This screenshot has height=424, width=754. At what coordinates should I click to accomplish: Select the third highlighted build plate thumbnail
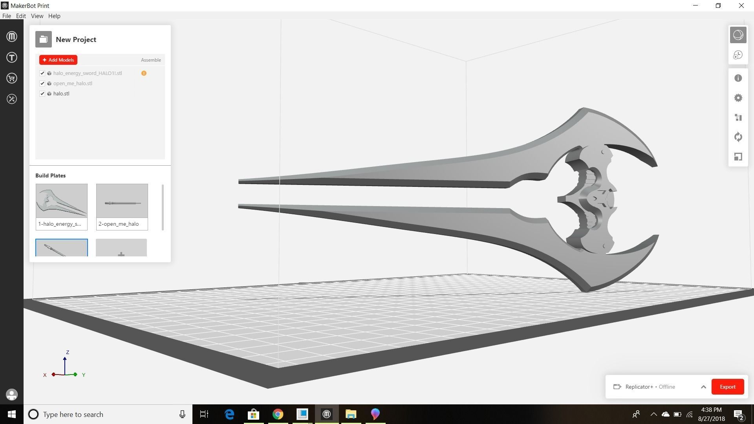(62, 248)
